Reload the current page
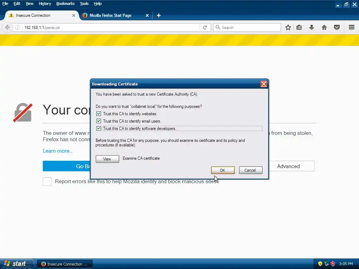Image resolution: width=359 pixels, height=269 pixels. click(205, 27)
